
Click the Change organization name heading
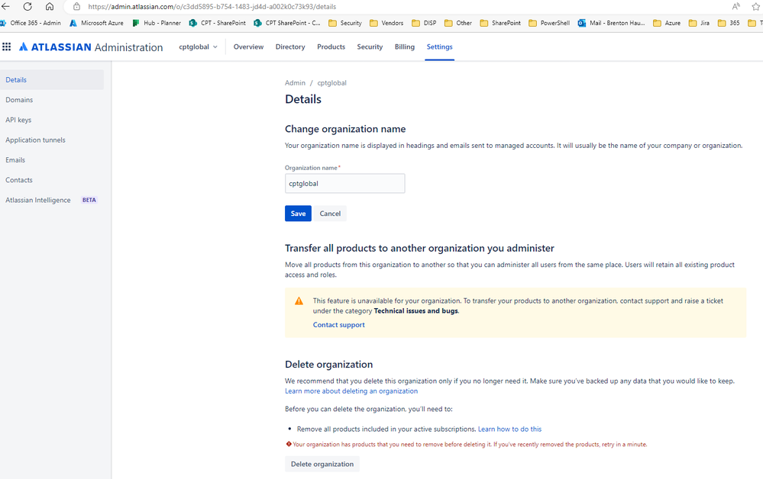point(345,129)
